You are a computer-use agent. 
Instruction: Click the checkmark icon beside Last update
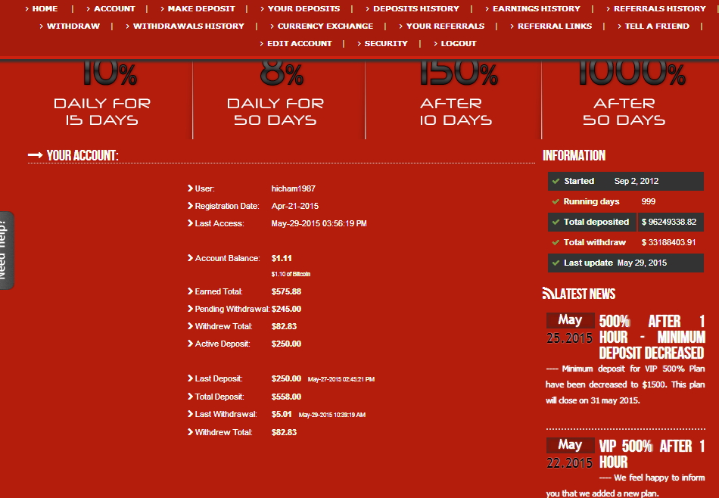[556, 263]
